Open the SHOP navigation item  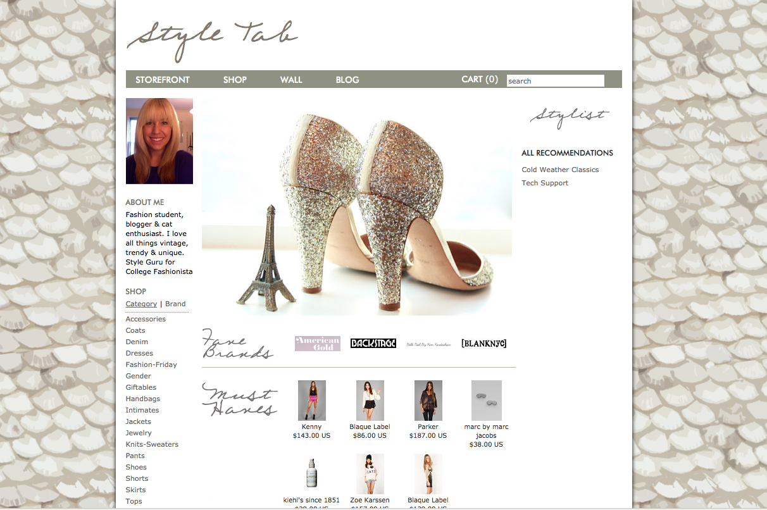235,80
